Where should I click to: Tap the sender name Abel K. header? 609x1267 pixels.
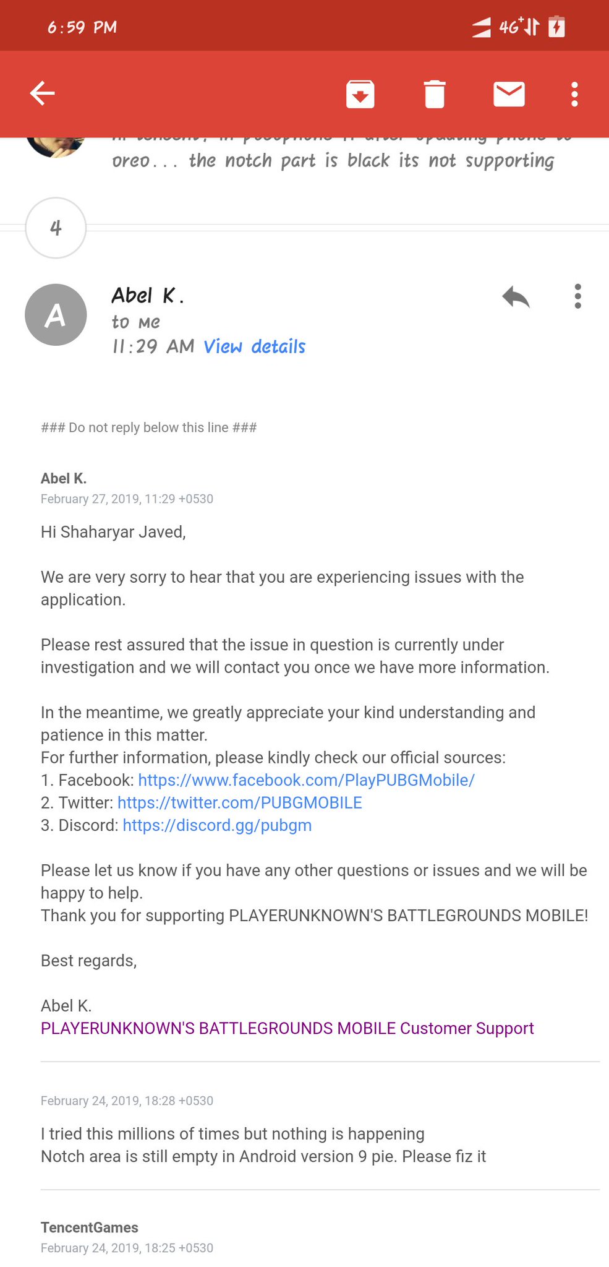148,296
